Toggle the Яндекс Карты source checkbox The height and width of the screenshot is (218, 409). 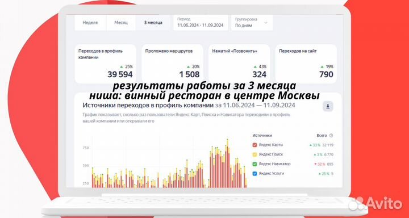pos(254,145)
